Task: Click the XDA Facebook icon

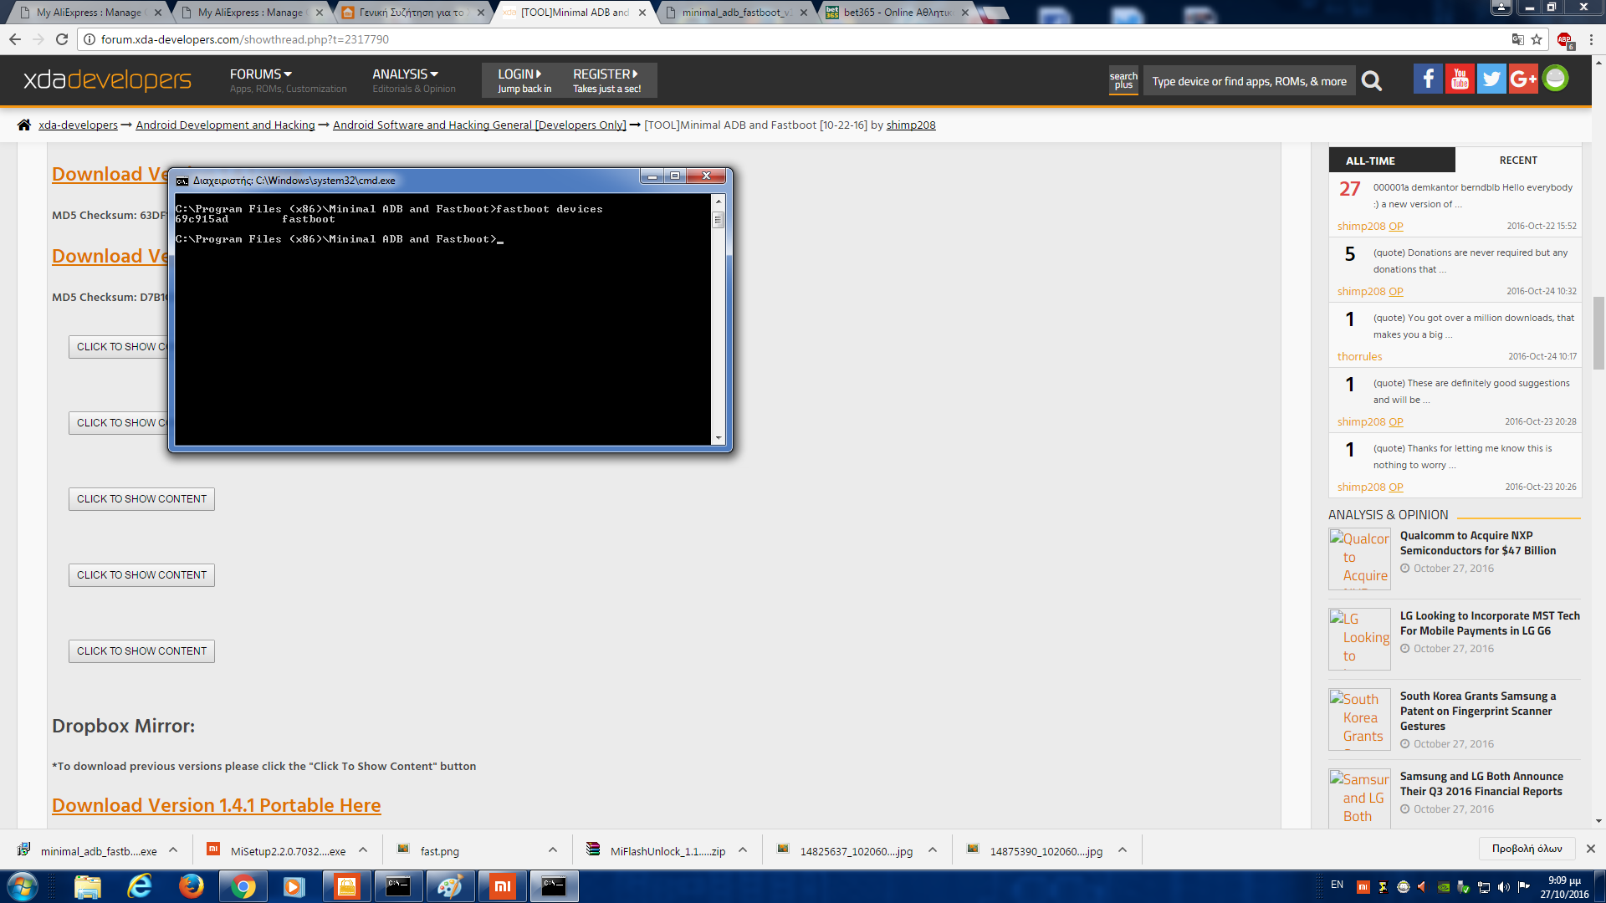Action: [1428, 79]
